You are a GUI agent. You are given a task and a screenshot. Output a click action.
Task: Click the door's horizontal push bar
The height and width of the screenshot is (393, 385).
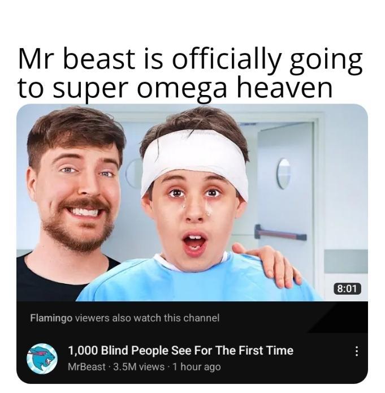[281, 233]
